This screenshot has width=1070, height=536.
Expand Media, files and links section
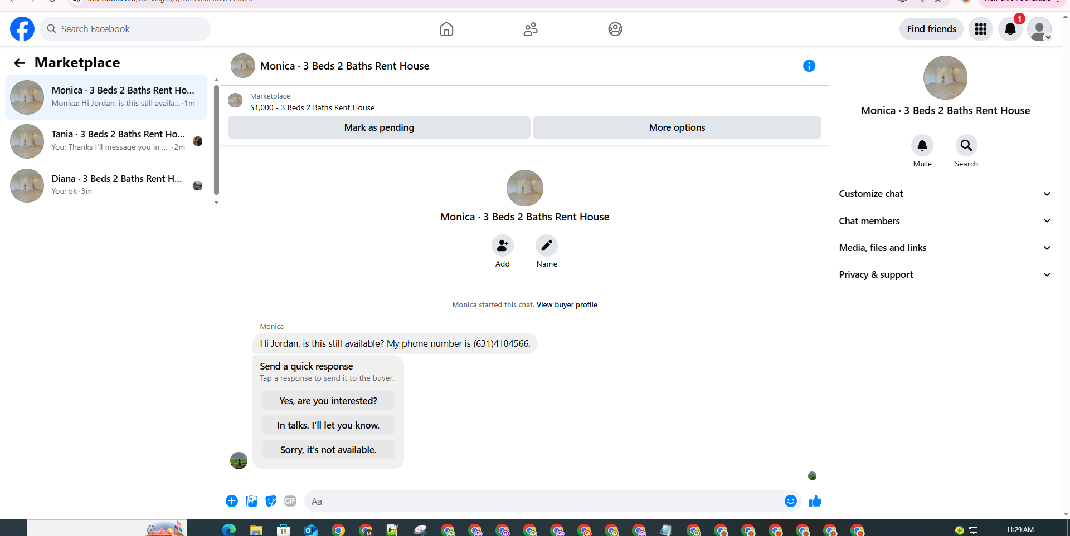click(945, 248)
